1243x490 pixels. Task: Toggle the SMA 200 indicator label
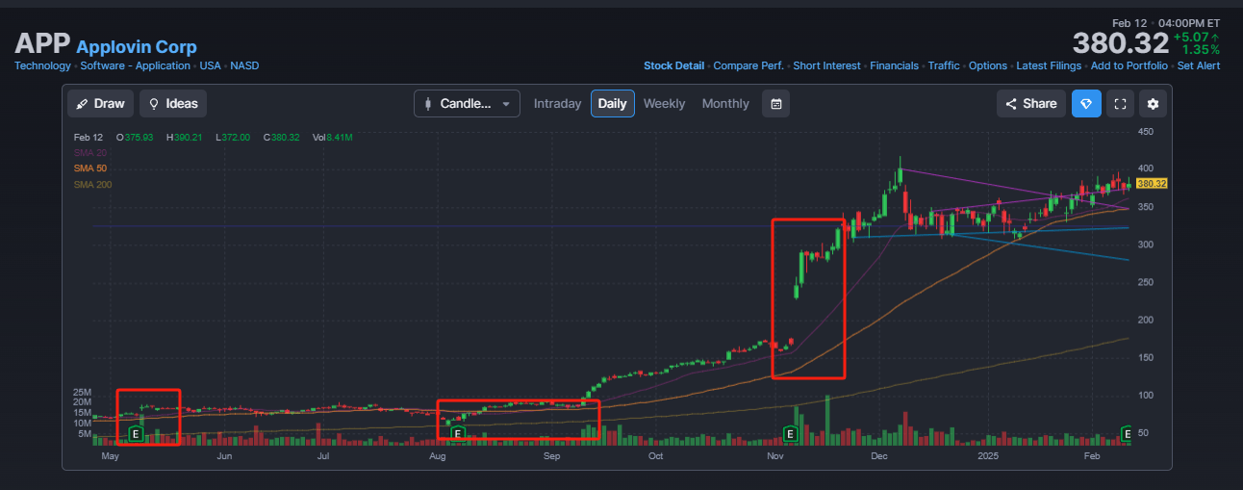pos(92,185)
